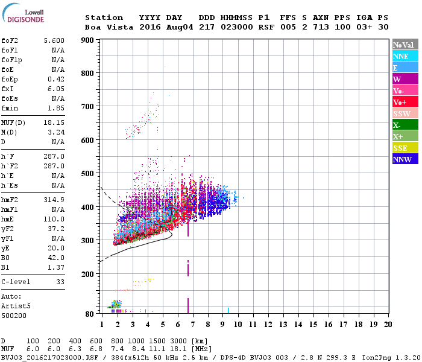Image resolution: width=422 pixels, height=362 pixels.
Task: Click the fmin value 1.85
Action: (56, 108)
